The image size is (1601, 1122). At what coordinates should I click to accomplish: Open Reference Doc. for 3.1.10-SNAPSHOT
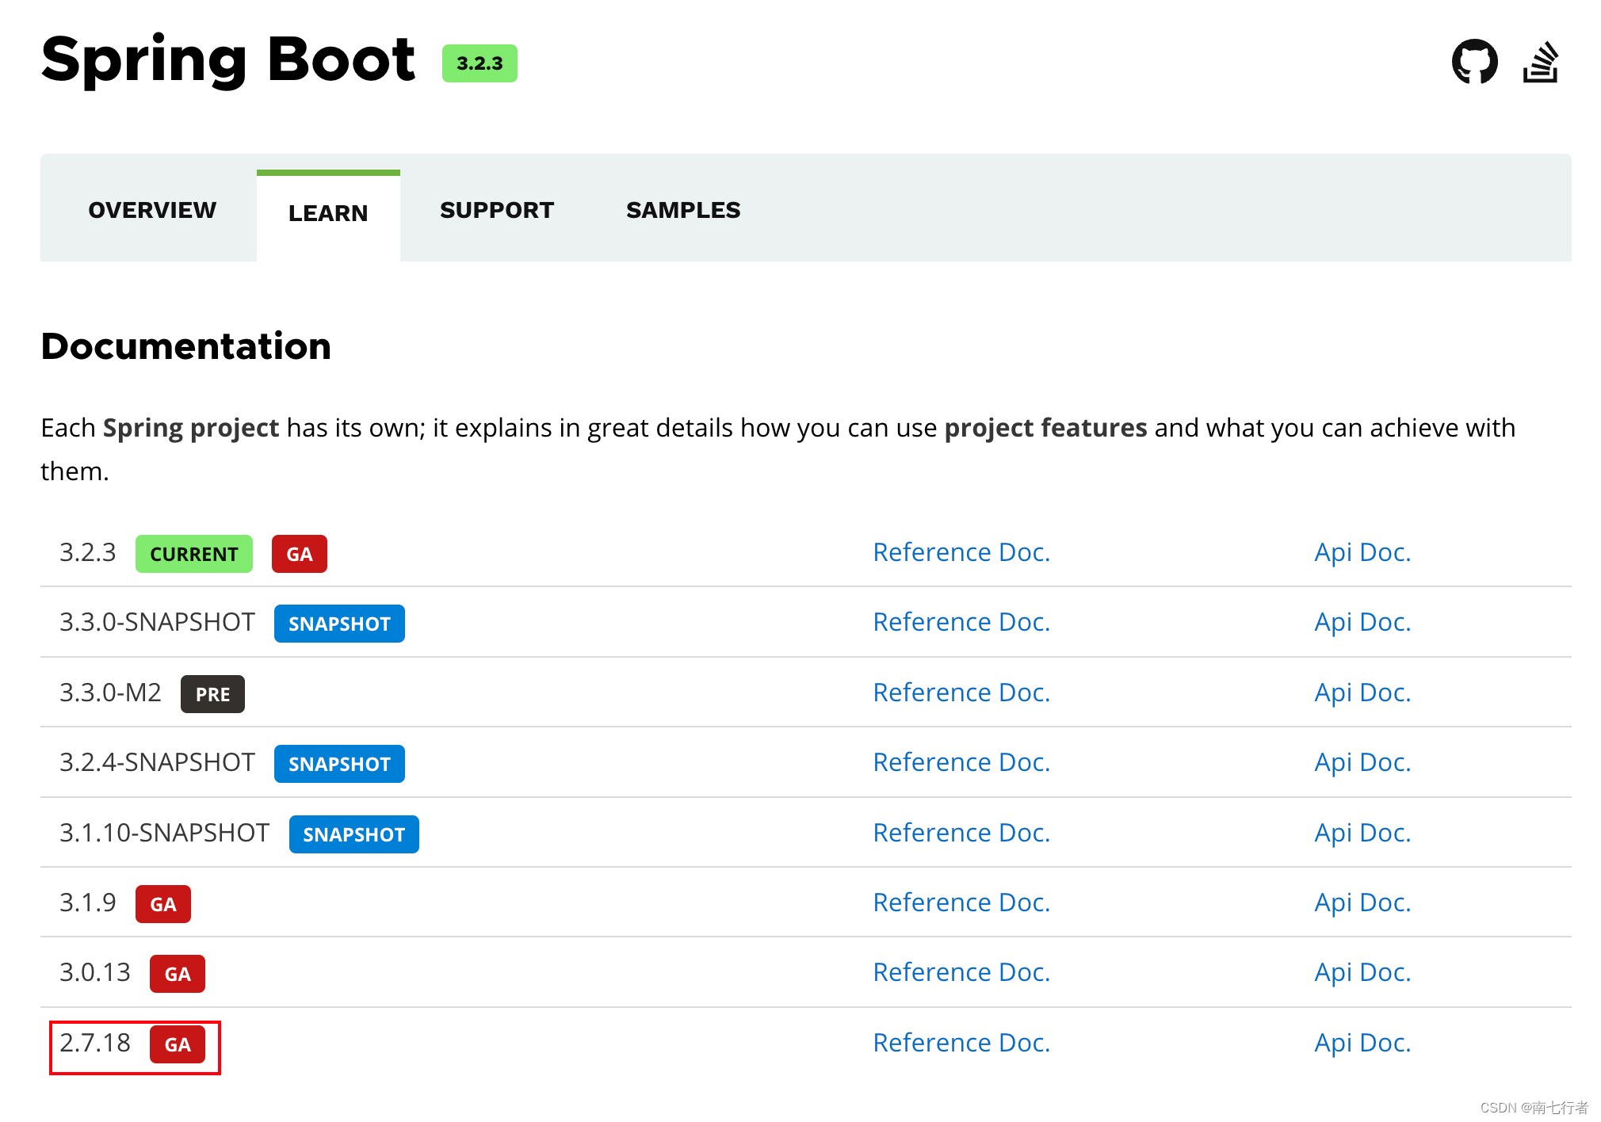[x=961, y=833]
